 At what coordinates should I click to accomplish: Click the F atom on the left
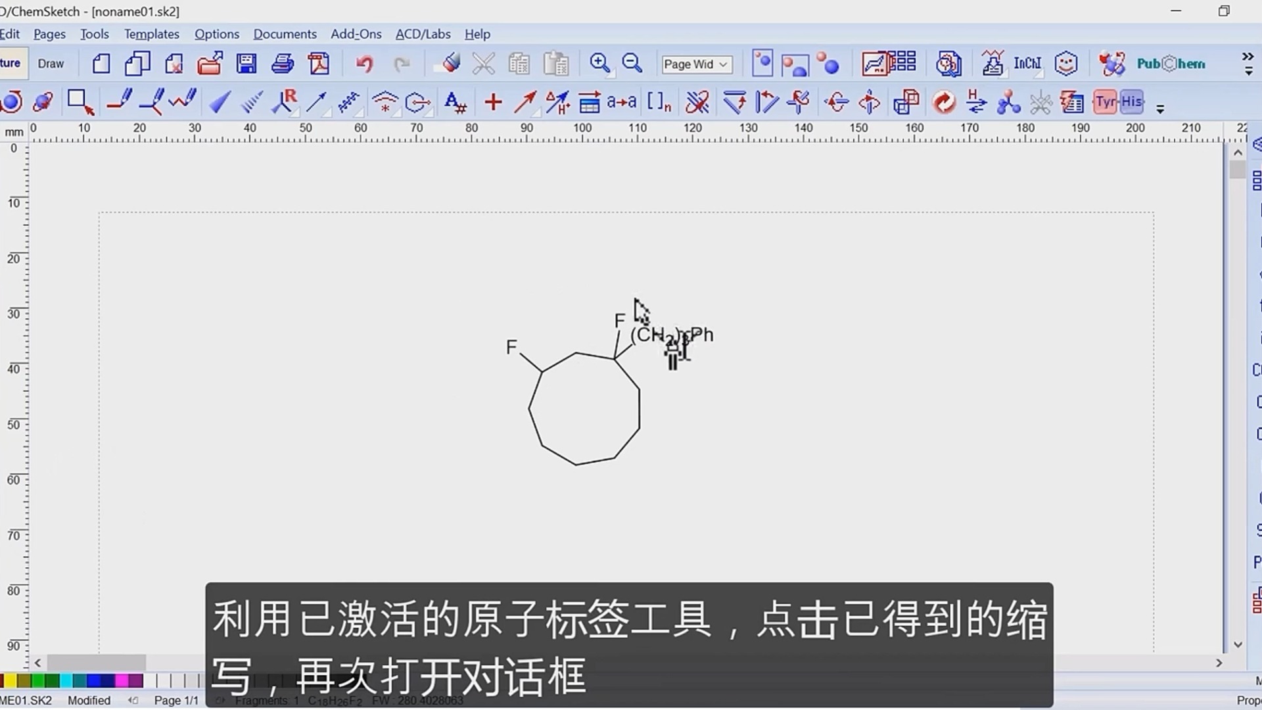[511, 347]
